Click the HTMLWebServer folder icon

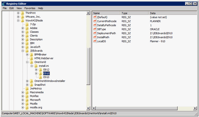(x=32, y=58)
